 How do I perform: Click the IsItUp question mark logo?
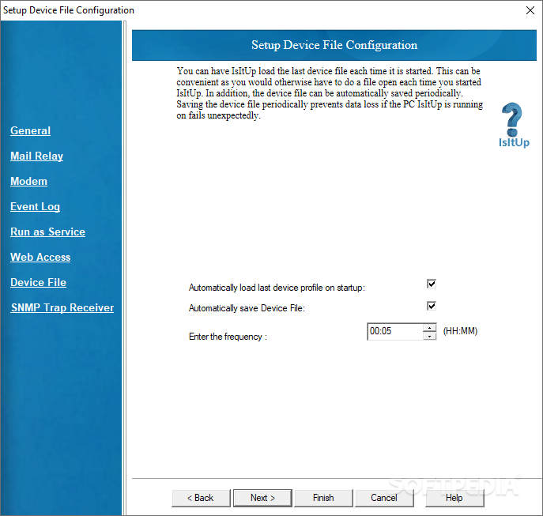[514, 125]
